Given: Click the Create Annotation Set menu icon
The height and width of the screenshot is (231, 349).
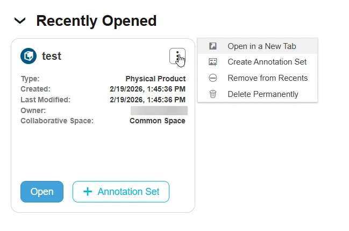Looking at the screenshot, I should [x=213, y=62].
